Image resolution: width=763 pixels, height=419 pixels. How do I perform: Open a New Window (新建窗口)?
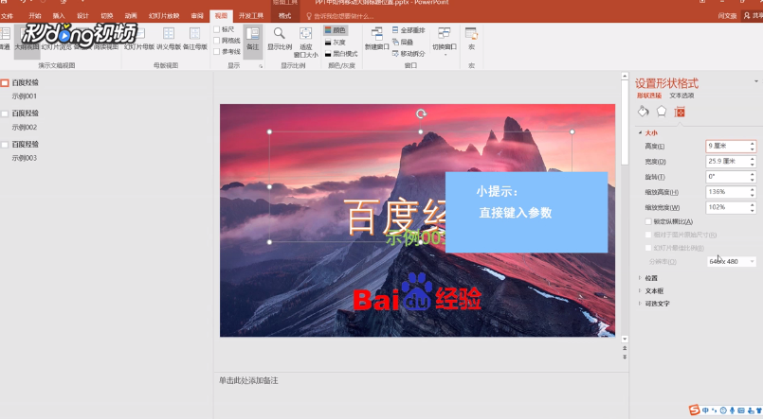tap(376, 39)
